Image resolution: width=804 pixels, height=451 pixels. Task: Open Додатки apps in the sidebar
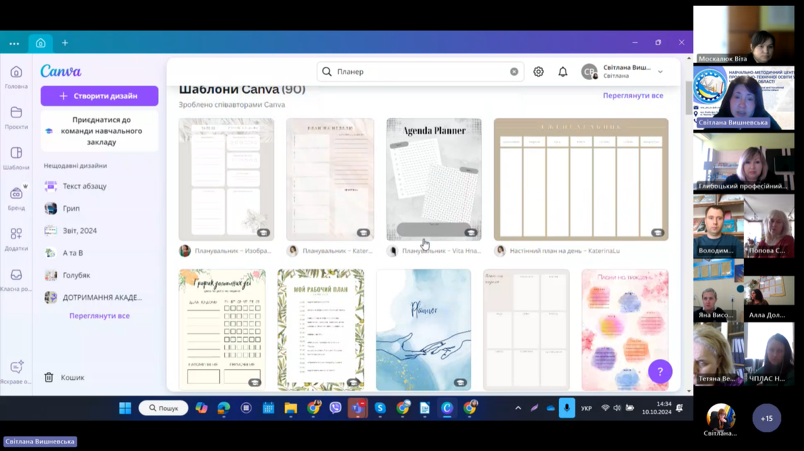tap(16, 234)
